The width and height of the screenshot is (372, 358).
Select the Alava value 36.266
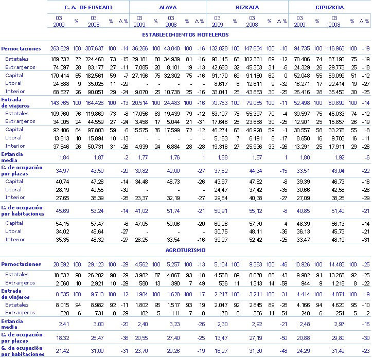click(140, 49)
